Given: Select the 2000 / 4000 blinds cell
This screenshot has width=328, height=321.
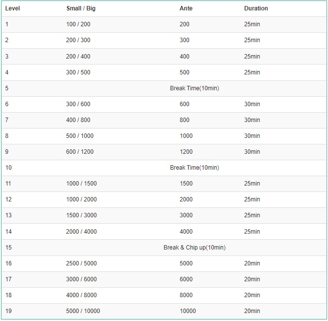Looking at the screenshot, I should pos(81,232).
